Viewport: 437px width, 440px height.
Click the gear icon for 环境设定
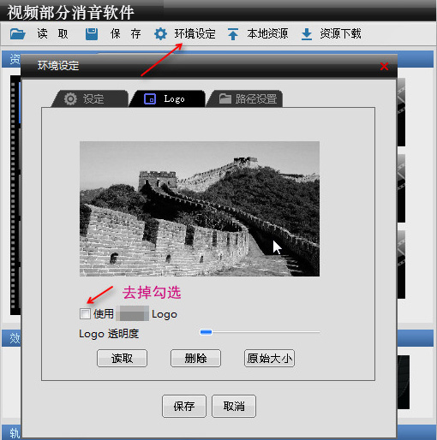tap(160, 34)
